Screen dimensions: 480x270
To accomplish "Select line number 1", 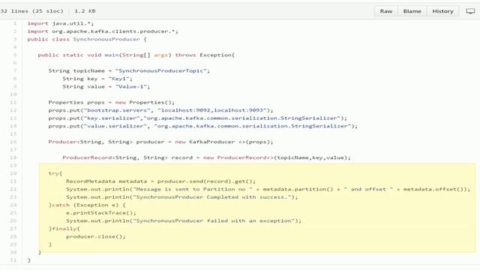I will 15,23.
